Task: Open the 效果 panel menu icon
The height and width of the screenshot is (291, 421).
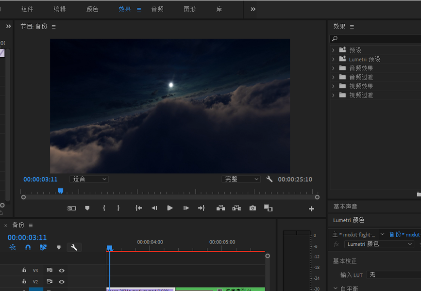Action: (352, 27)
